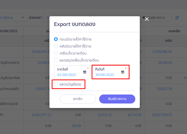Click the 30/09/2025 end date field
Viewport: 187px width, 134px height.
110,72
